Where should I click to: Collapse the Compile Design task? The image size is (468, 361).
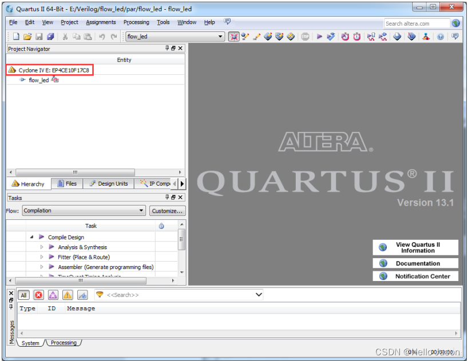coord(31,237)
